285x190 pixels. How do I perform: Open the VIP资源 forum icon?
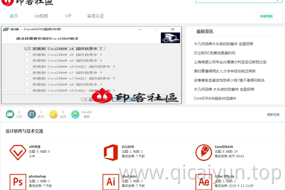[x=18, y=153]
